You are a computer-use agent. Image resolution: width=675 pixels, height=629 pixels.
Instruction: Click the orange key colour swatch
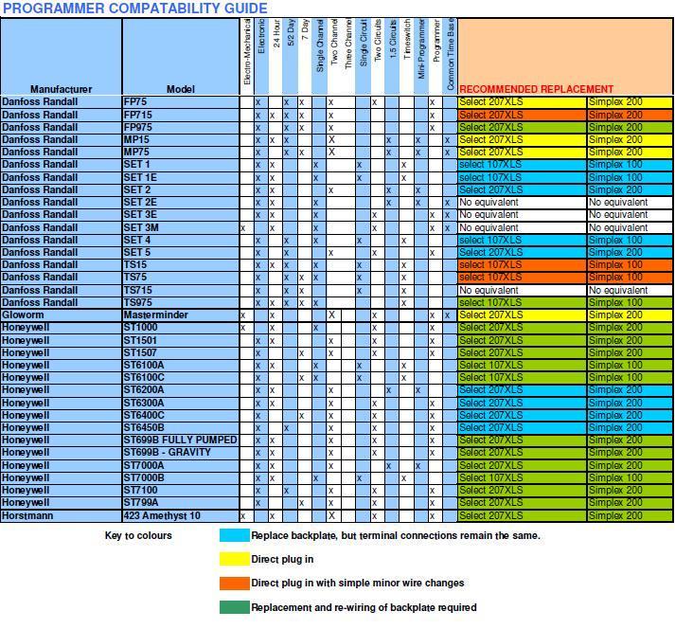(x=234, y=583)
